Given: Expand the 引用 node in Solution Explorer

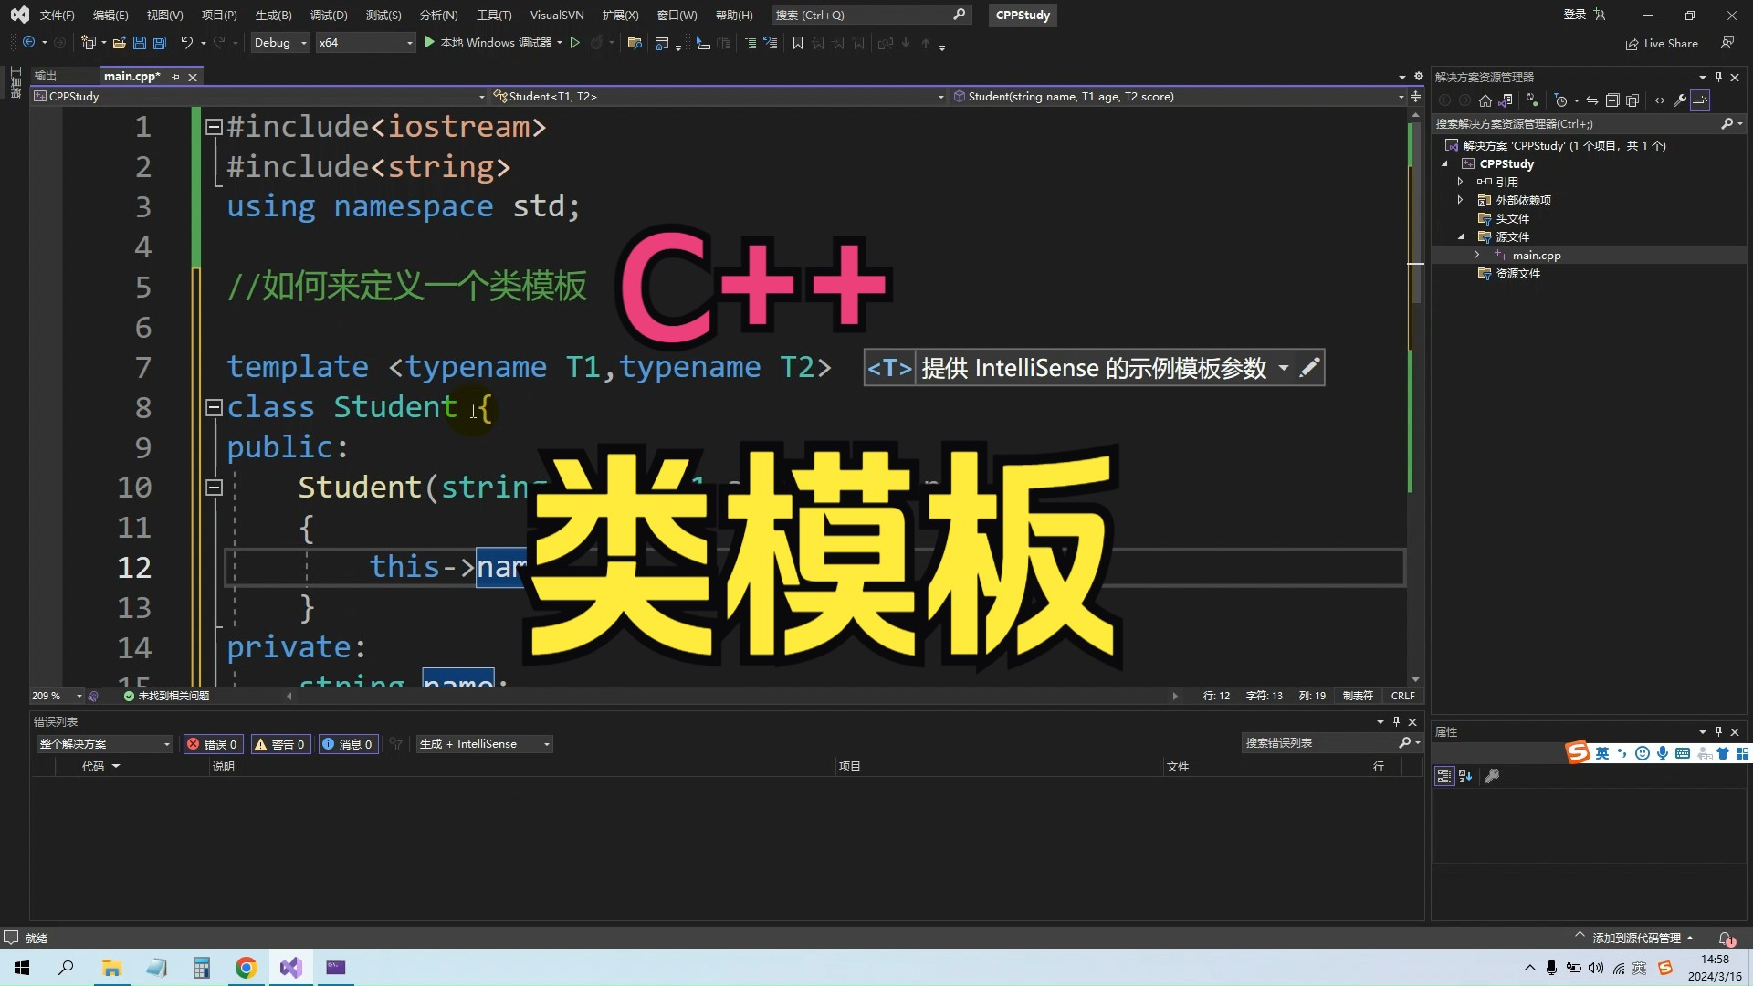Looking at the screenshot, I should [1460, 182].
